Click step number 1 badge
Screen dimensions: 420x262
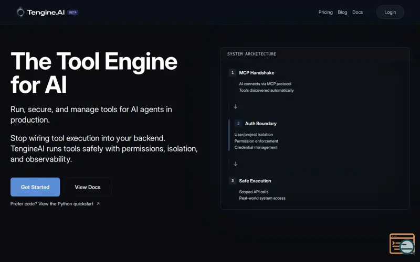(x=233, y=72)
